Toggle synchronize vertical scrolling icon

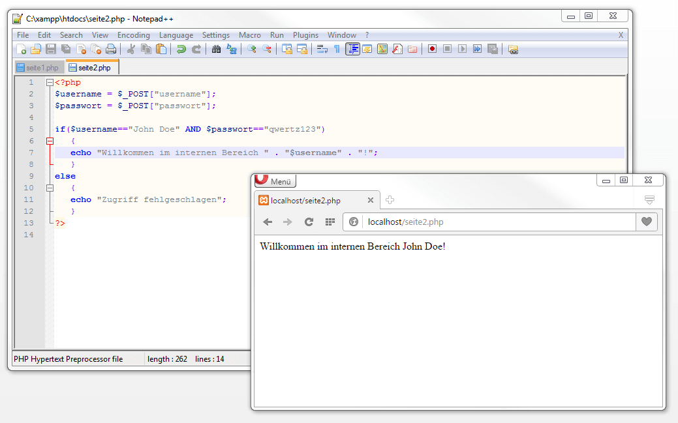coord(286,50)
